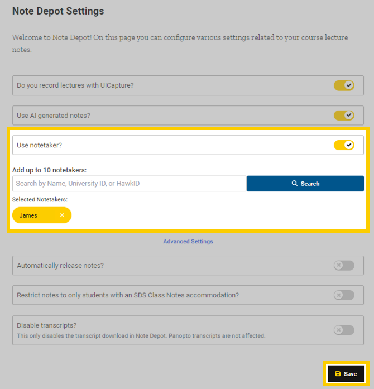Click the 'Automatically release notes?' label text
Viewport: 374px width, 389px height.
click(x=60, y=266)
